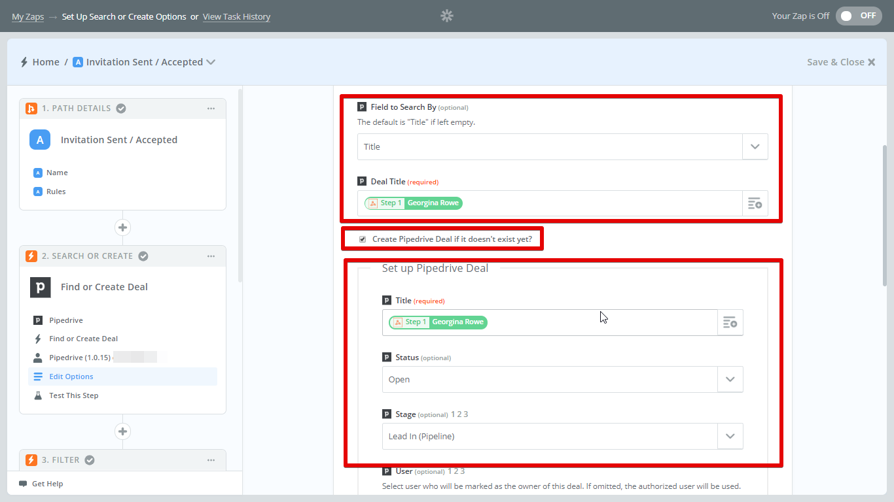
Task: Click the Title input field in deal setup
Action: pos(550,322)
